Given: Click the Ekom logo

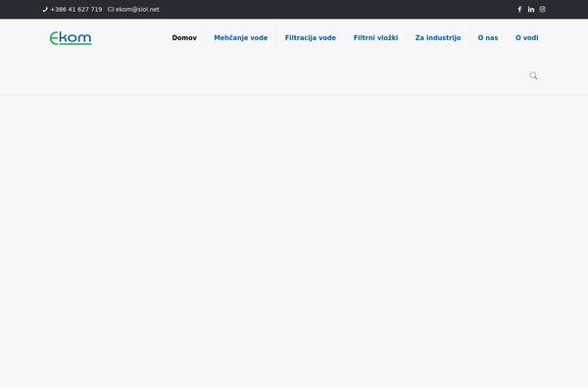Looking at the screenshot, I should coord(71,38).
